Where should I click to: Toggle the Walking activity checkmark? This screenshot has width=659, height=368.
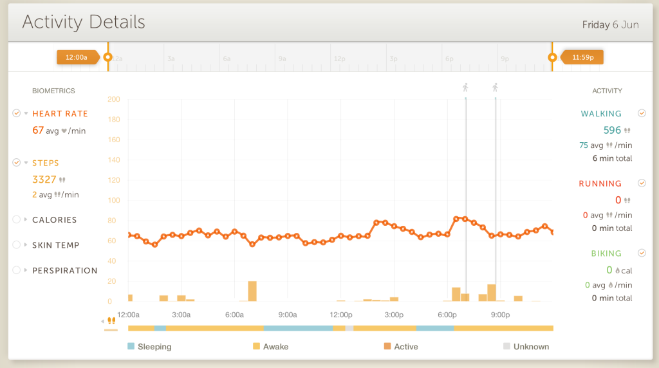[642, 113]
